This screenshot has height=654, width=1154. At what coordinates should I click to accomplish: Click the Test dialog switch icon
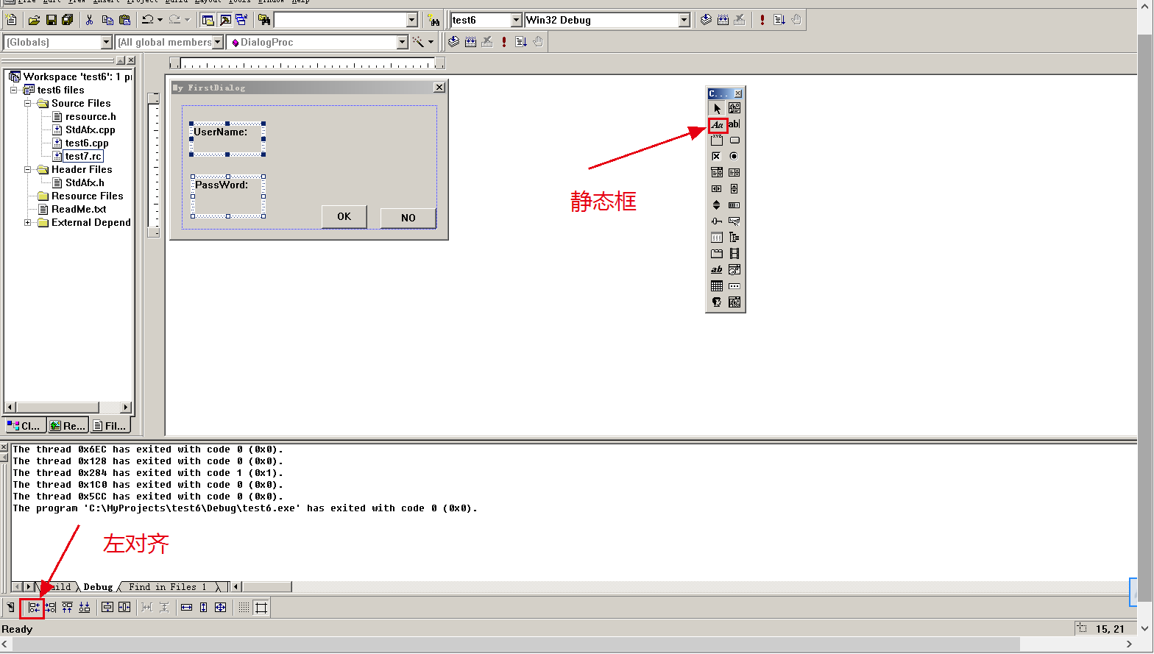[11, 608]
